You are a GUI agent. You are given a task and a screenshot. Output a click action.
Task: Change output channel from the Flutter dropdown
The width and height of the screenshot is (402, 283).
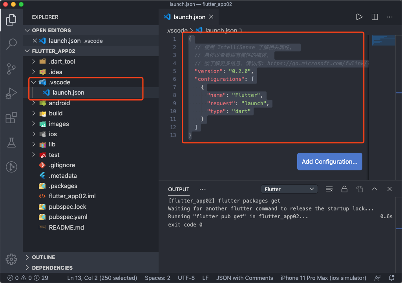289,189
